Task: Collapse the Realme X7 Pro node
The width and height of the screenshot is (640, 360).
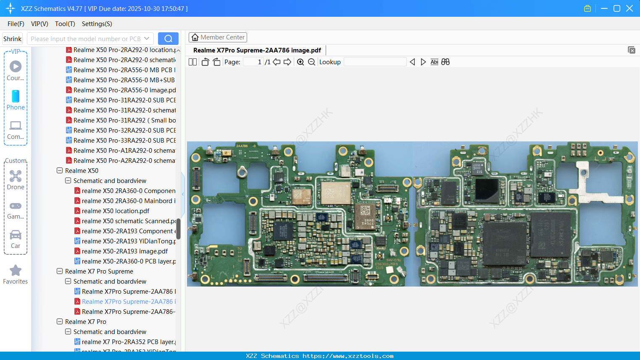Action: pyautogui.click(x=60, y=322)
